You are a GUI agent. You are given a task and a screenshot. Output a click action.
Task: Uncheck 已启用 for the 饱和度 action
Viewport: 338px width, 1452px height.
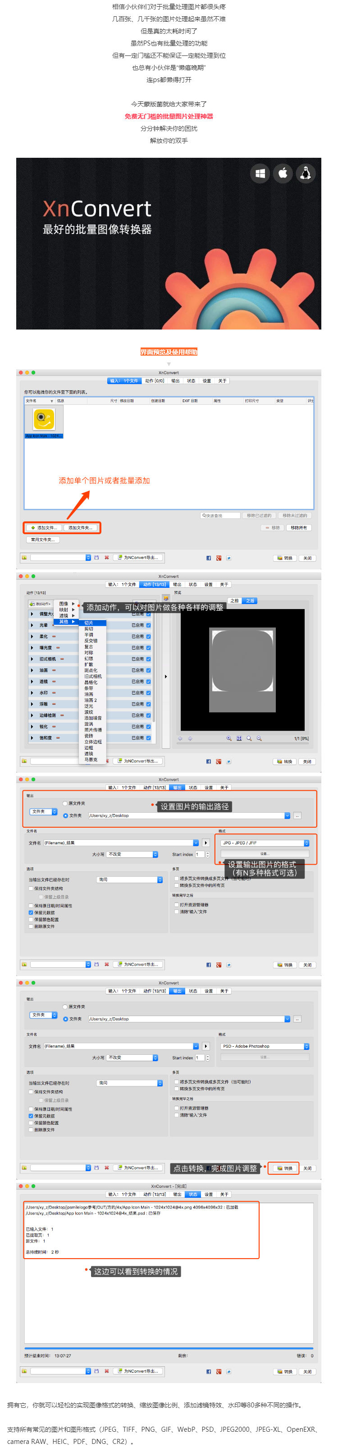tap(148, 738)
